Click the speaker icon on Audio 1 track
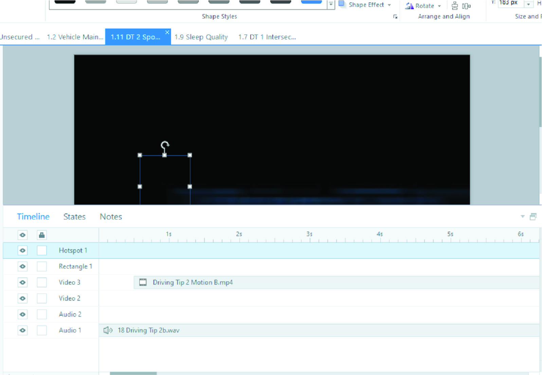 click(108, 330)
